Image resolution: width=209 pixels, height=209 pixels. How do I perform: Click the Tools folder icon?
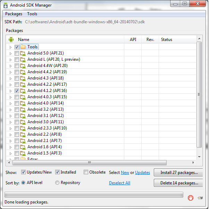point(23,47)
